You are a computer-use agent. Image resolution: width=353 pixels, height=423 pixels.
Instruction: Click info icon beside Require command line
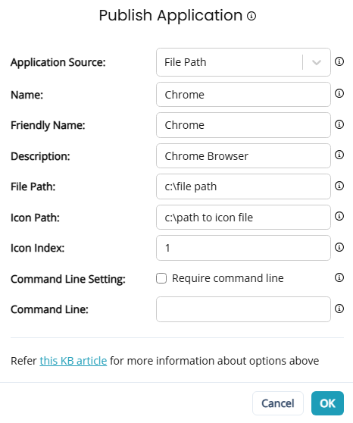(x=339, y=277)
